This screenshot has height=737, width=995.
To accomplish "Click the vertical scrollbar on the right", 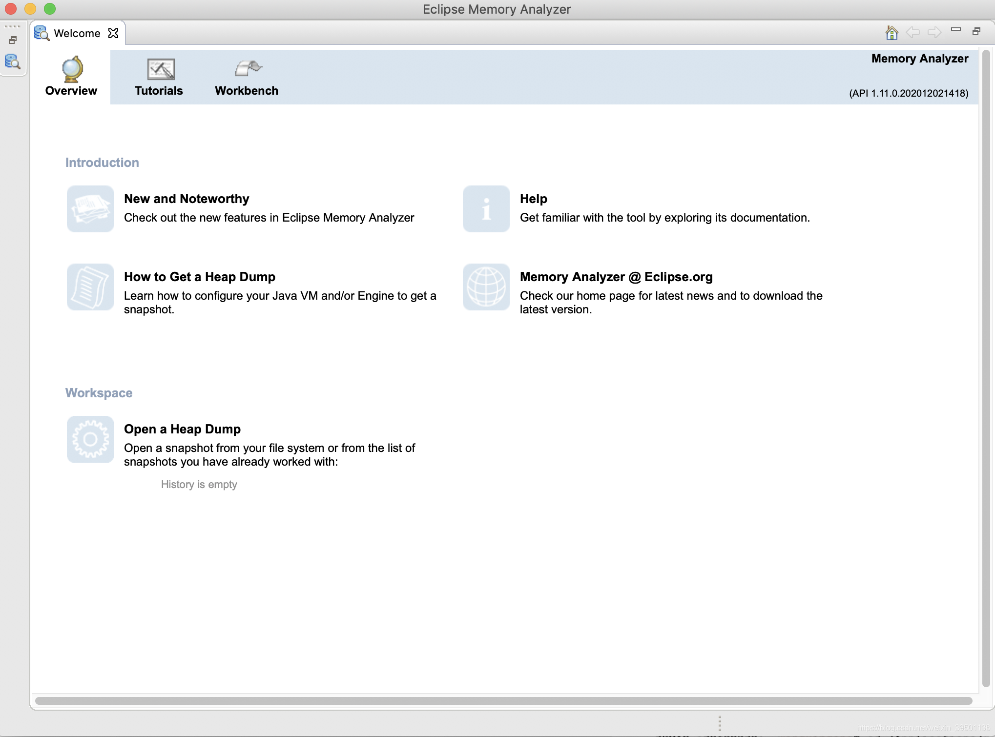I will tap(986, 366).
